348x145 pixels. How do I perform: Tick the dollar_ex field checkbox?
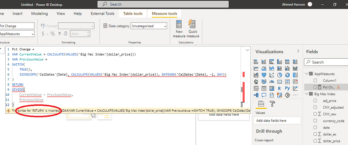tap(315, 134)
